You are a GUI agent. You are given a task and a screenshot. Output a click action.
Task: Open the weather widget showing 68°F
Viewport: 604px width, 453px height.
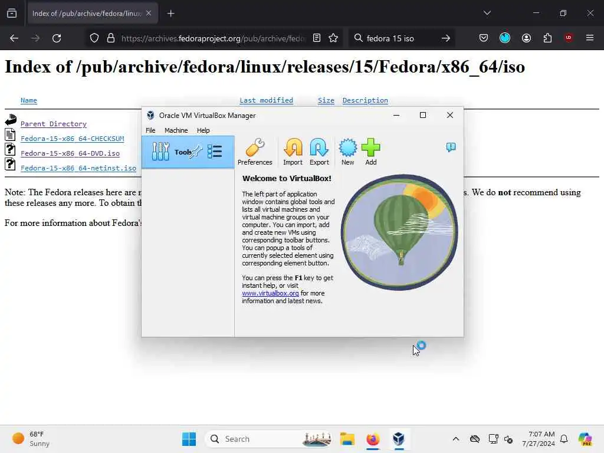(x=31, y=439)
